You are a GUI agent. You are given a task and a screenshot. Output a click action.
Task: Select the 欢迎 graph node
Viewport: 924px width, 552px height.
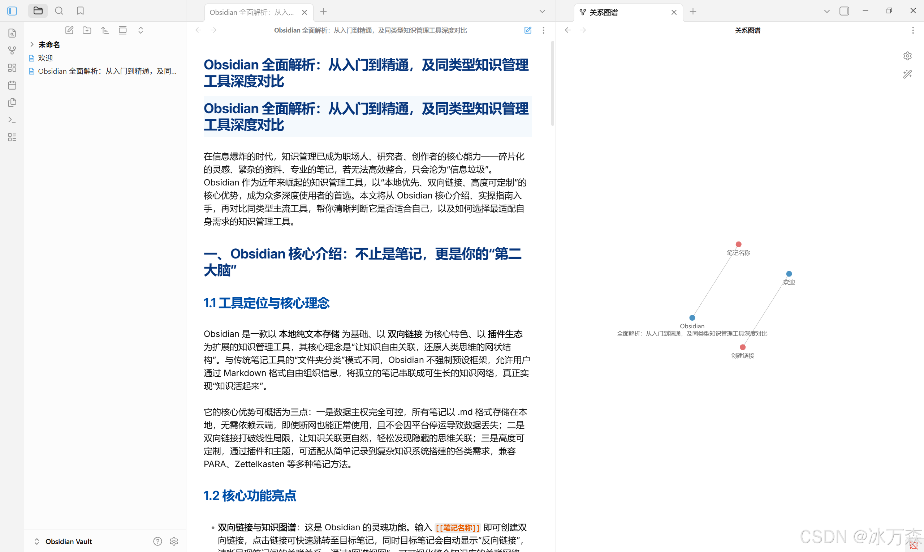[789, 274]
